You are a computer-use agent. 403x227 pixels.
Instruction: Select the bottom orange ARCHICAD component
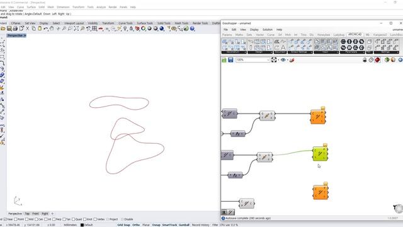pos(321,192)
